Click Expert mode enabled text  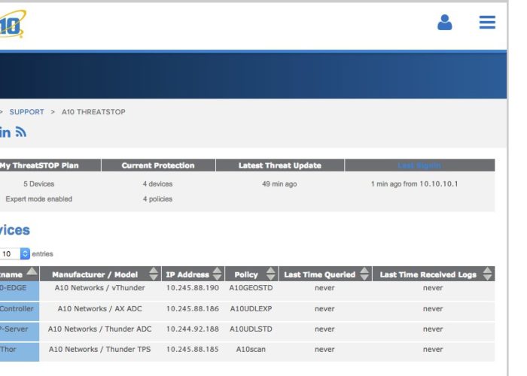[38, 199]
